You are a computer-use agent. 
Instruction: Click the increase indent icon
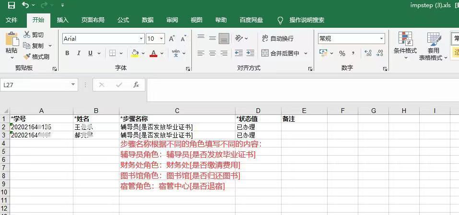pos(250,53)
